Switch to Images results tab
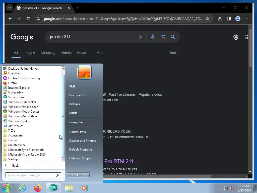Viewport: 257px width, 193px height. pyautogui.click(x=29, y=53)
